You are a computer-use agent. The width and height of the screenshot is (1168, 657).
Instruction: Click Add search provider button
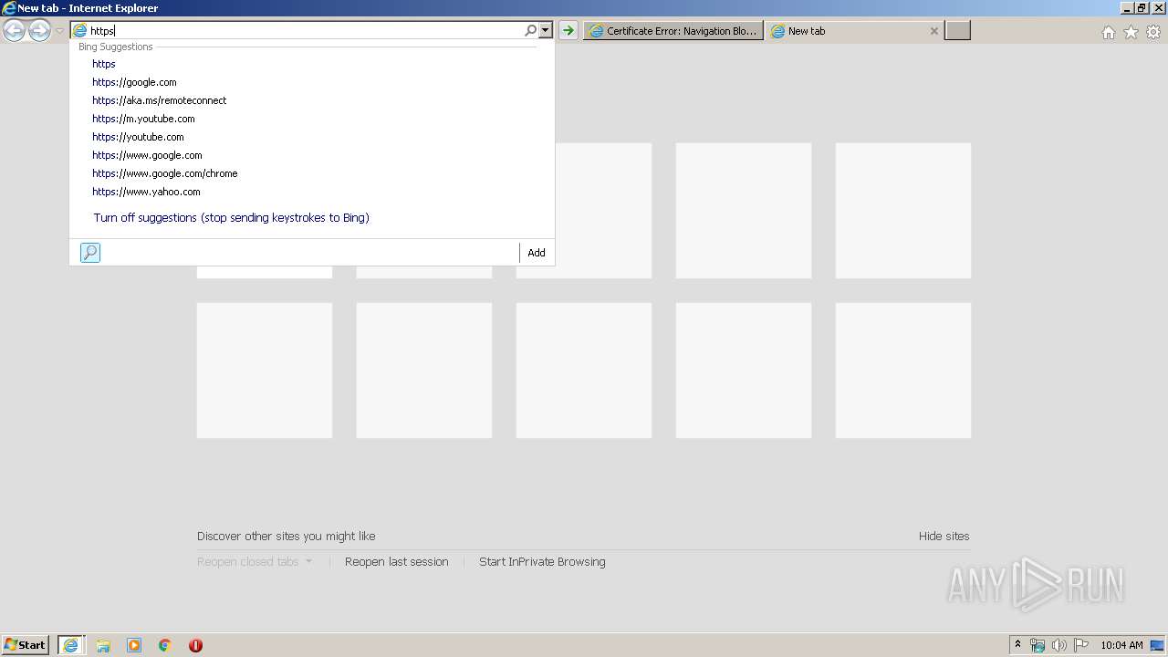pyautogui.click(x=537, y=253)
